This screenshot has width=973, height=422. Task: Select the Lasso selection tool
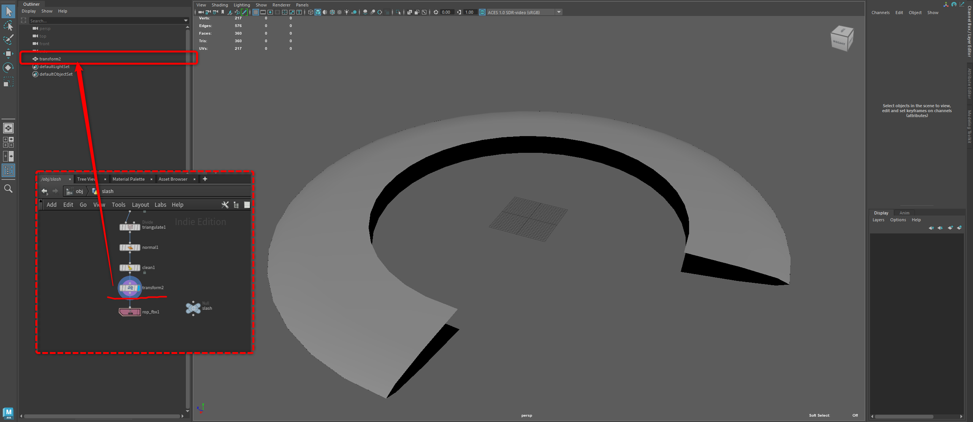click(x=8, y=25)
